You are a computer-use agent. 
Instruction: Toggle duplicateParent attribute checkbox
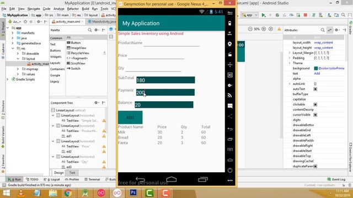pyautogui.click(x=315, y=166)
